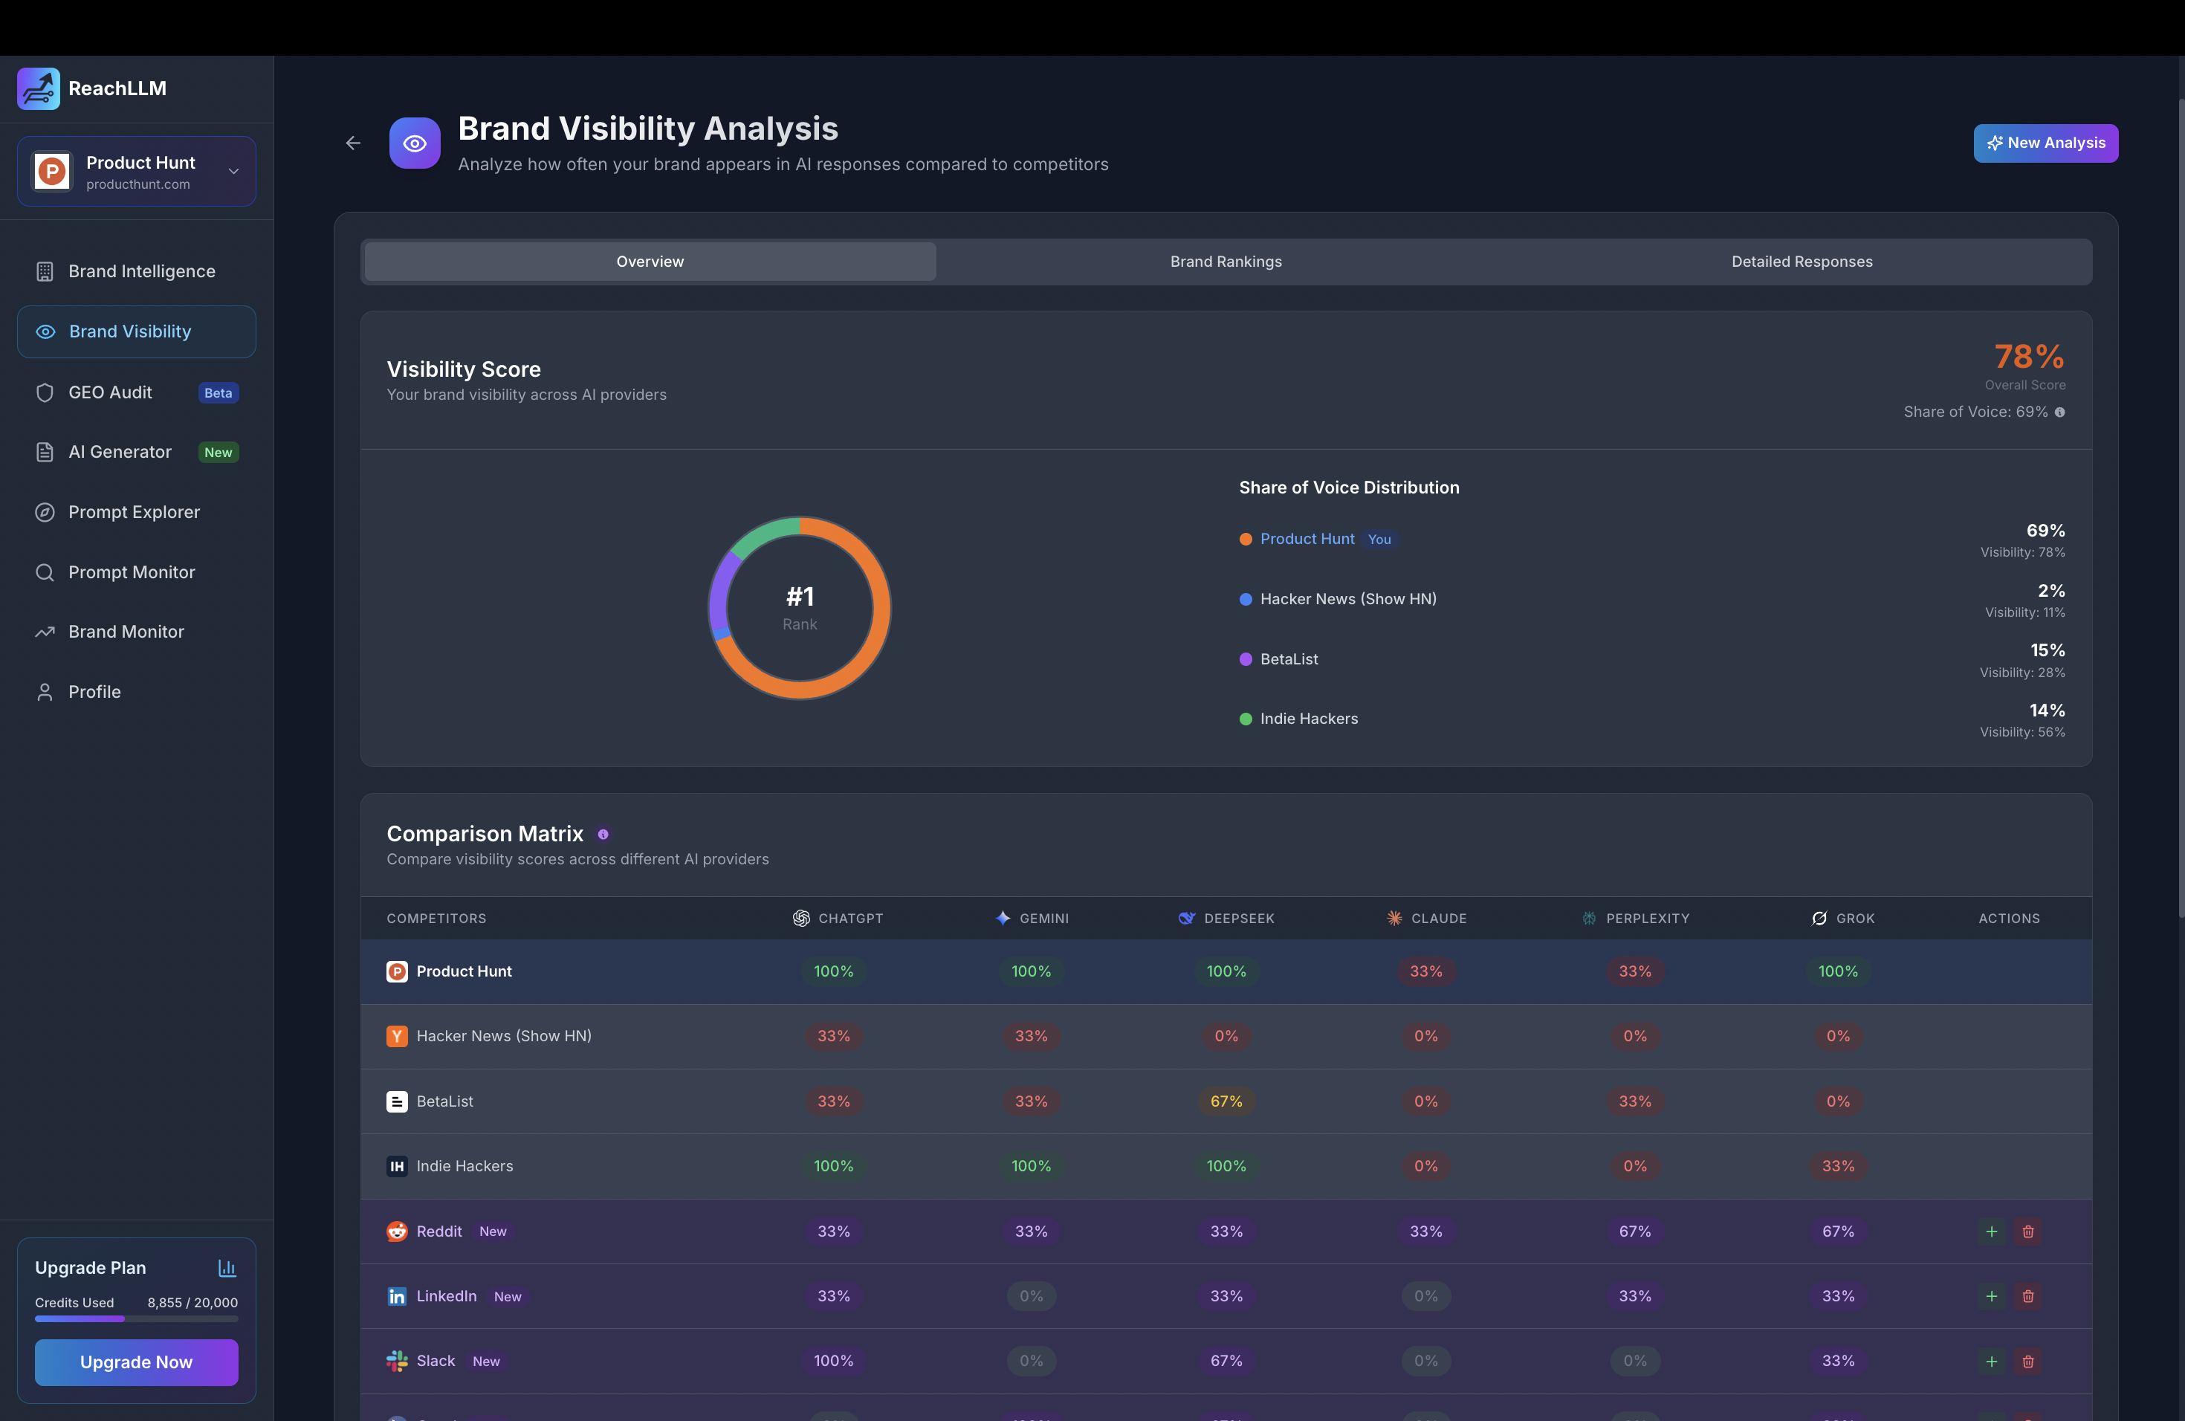Open Prompt Explorer in sidebar
Screen dimensions: 2185x1421
(137, 512)
